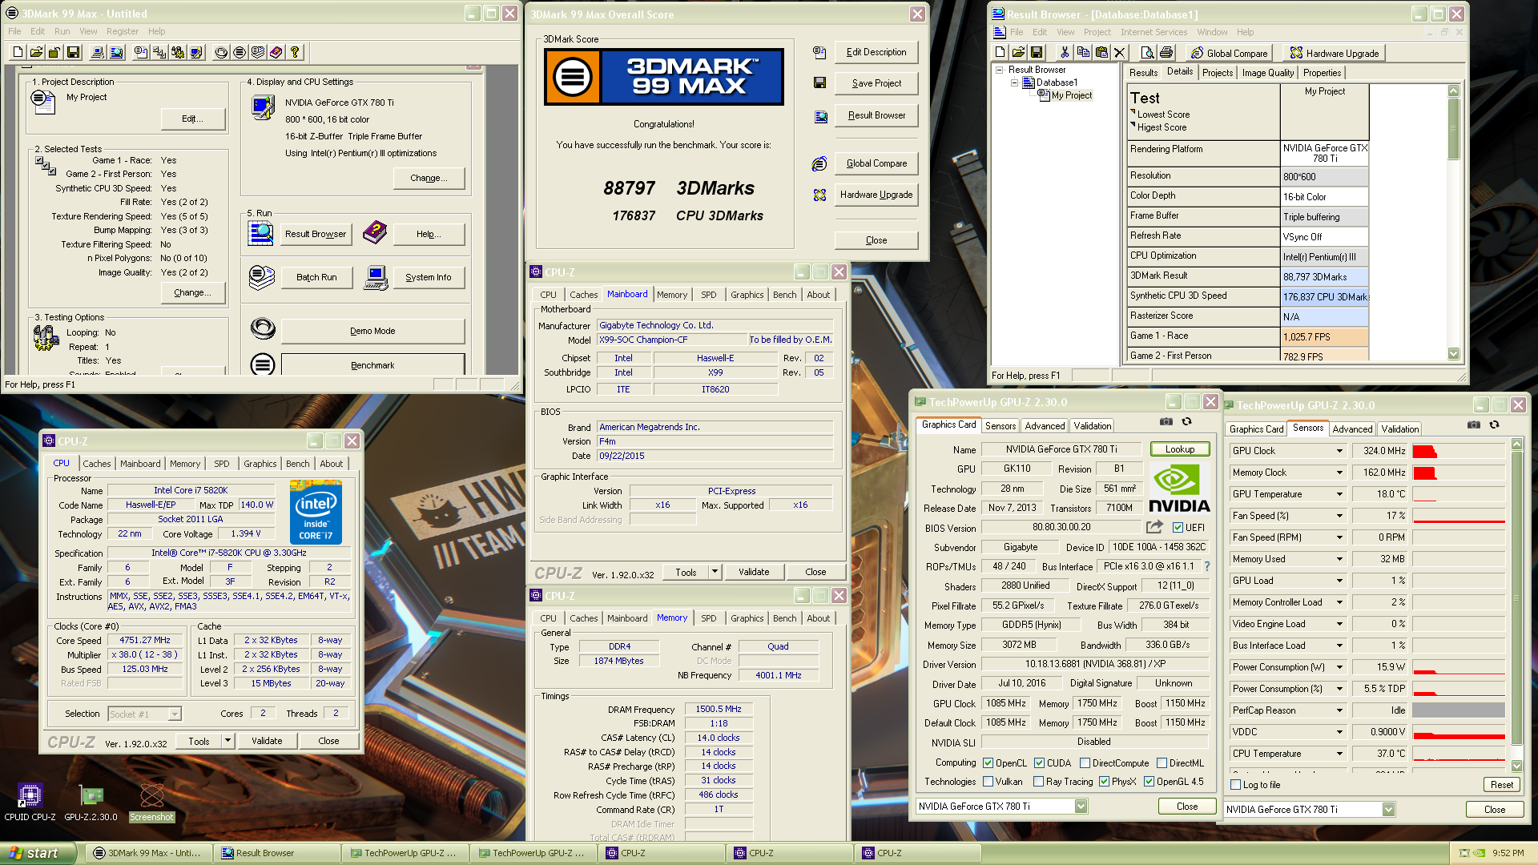Click Demo ring icon in 3DMark toolbar

click(x=221, y=52)
